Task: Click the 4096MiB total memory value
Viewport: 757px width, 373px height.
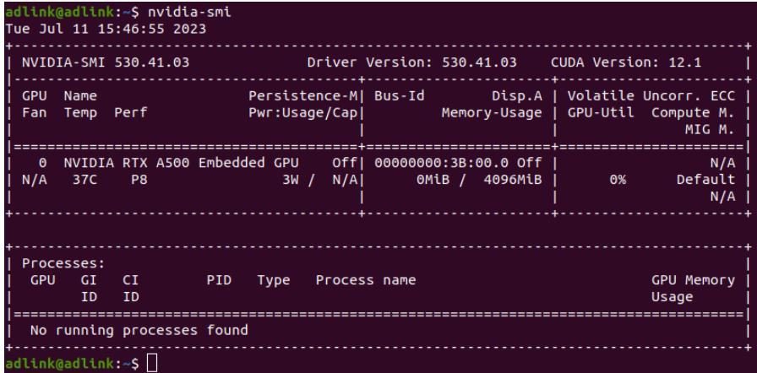Action: [513, 180]
